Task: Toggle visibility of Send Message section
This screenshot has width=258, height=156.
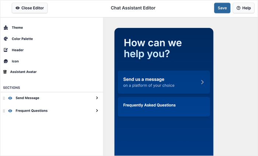Action: (x=10, y=98)
